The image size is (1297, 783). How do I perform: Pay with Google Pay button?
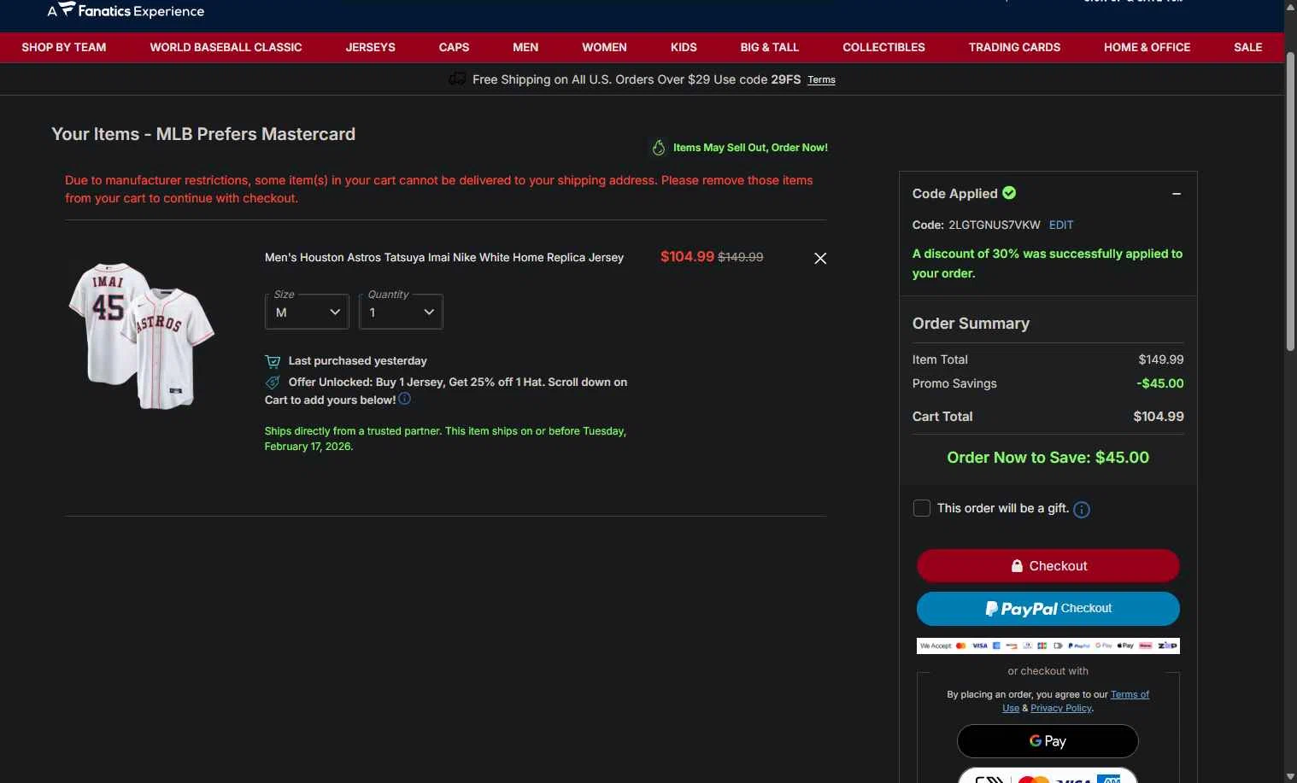(1048, 741)
